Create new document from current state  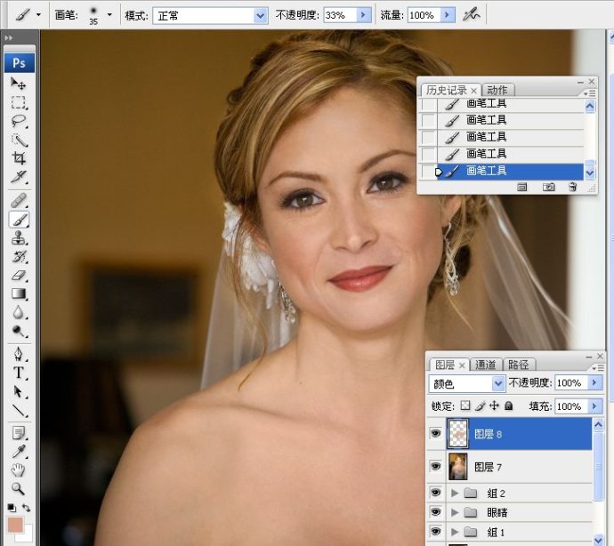522,187
